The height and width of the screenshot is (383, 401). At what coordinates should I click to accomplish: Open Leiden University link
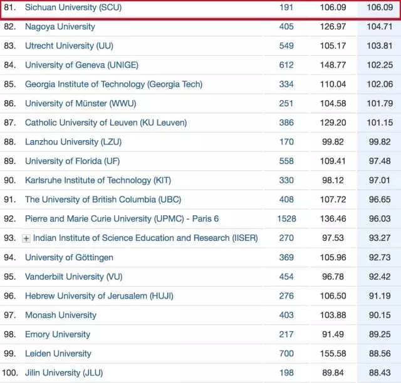coord(58,354)
